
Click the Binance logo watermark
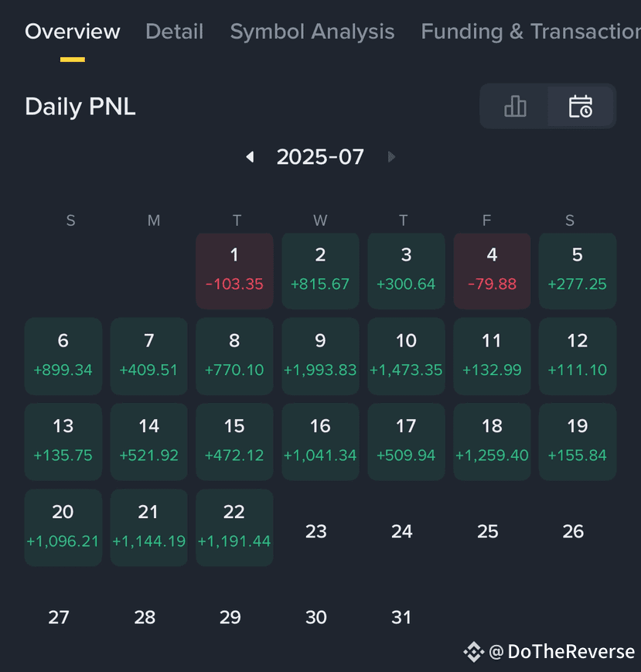pyautogui.click(x=474, y=652)
